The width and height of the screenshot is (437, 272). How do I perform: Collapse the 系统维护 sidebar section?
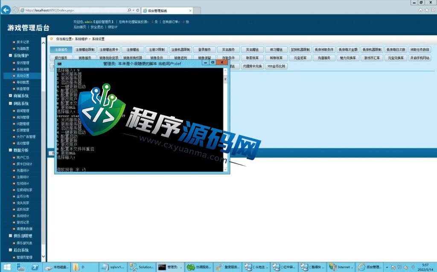10,55
